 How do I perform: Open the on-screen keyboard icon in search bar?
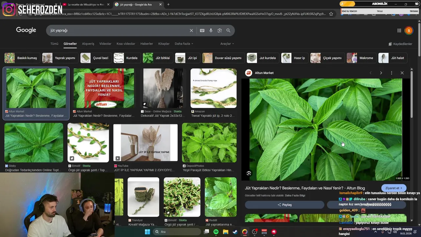(202, 30)
